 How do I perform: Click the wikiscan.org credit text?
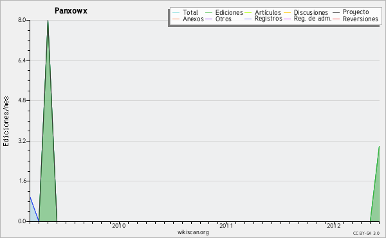(x=193, y=232)
